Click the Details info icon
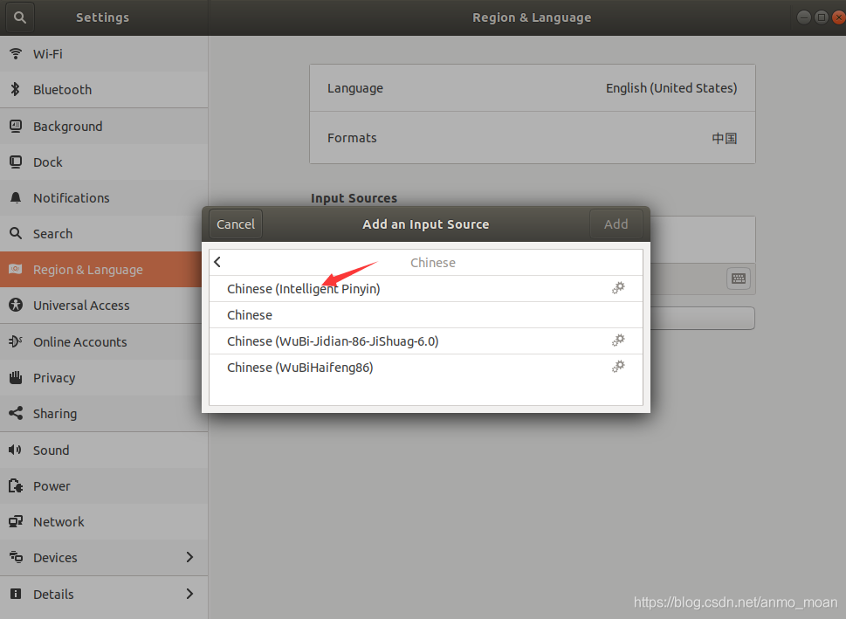 16,594
